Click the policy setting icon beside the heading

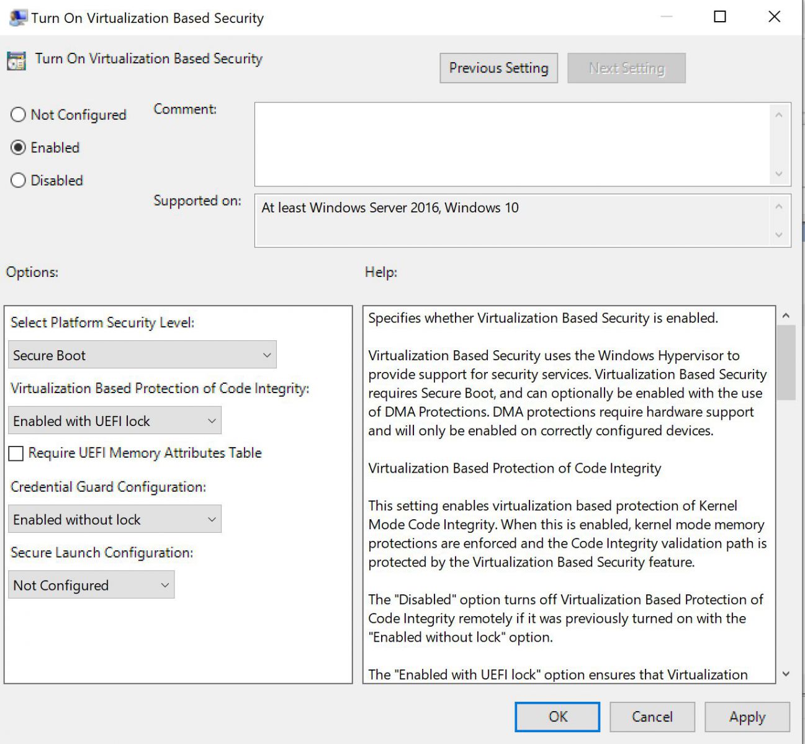16,60
